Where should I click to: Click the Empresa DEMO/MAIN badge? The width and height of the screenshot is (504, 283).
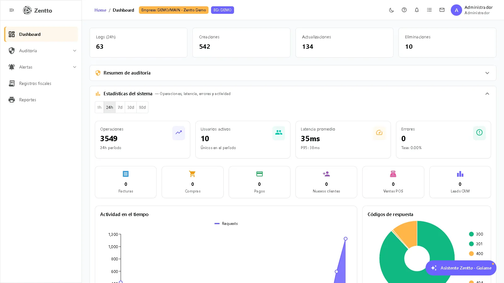[174, 10]
